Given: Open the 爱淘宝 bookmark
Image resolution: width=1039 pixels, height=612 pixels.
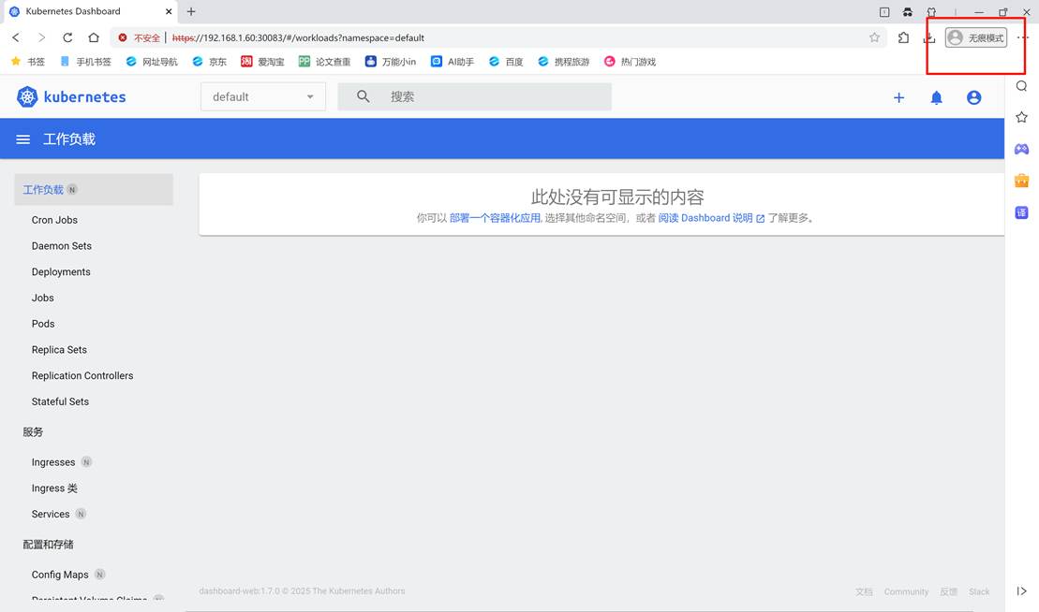Looking at the screenshot, I should pos(262,62).
